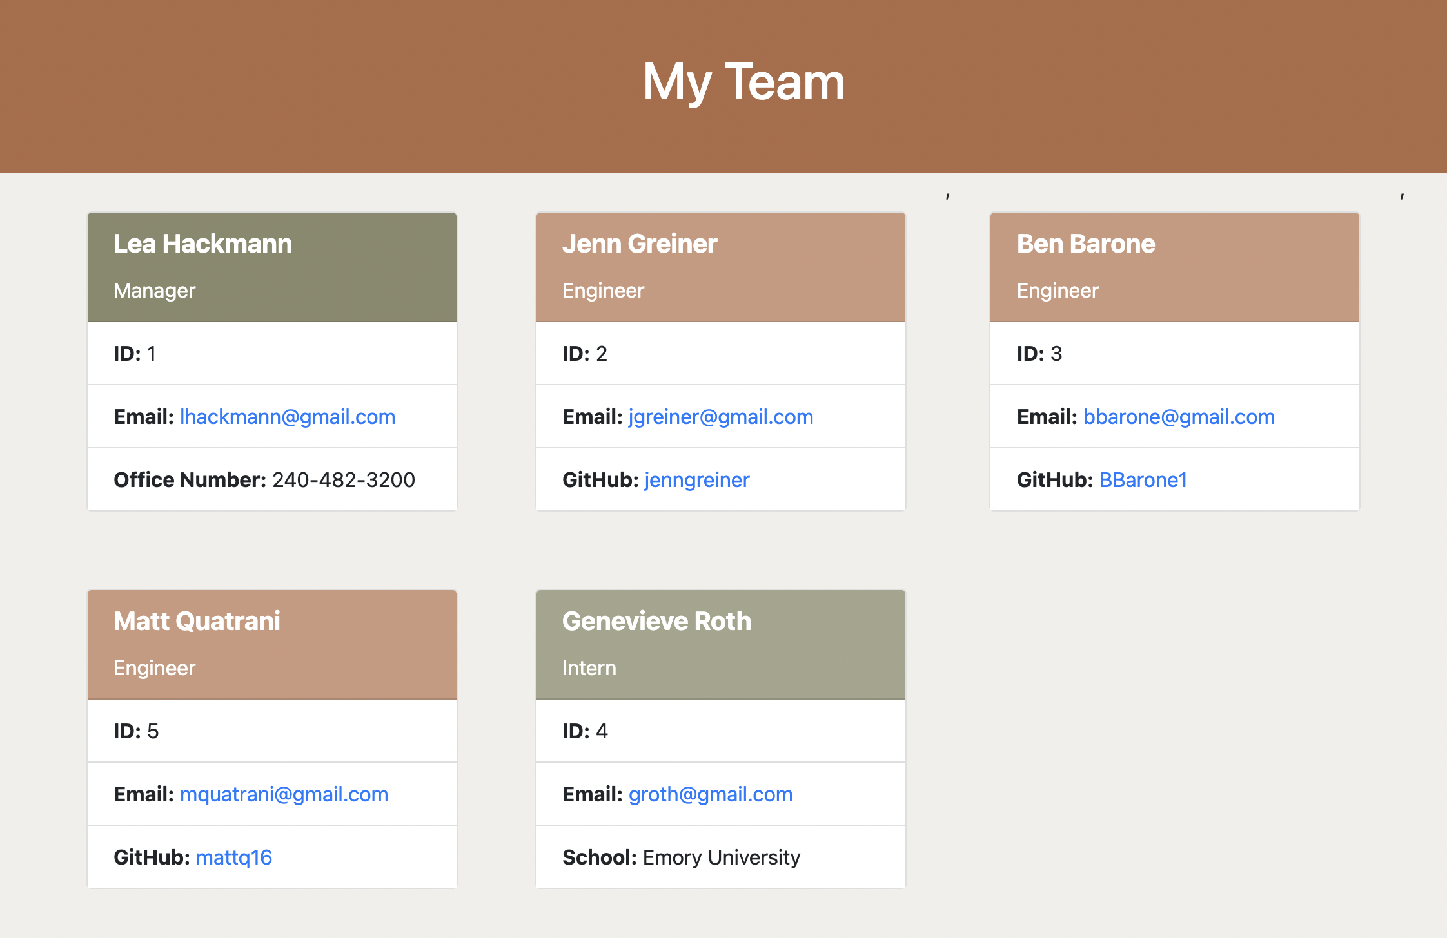Open Ben Barone's GitHub profile BBarone1
Image resolution: width=1447 pixels, height=938 pixels.
(1142, 479)
